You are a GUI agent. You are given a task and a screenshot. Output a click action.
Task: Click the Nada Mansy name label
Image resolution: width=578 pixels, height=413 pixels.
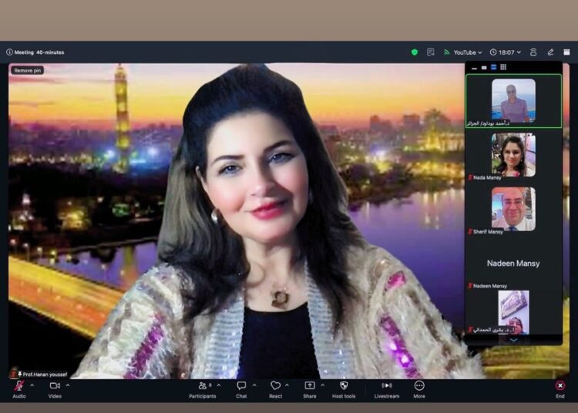point(487,177)
